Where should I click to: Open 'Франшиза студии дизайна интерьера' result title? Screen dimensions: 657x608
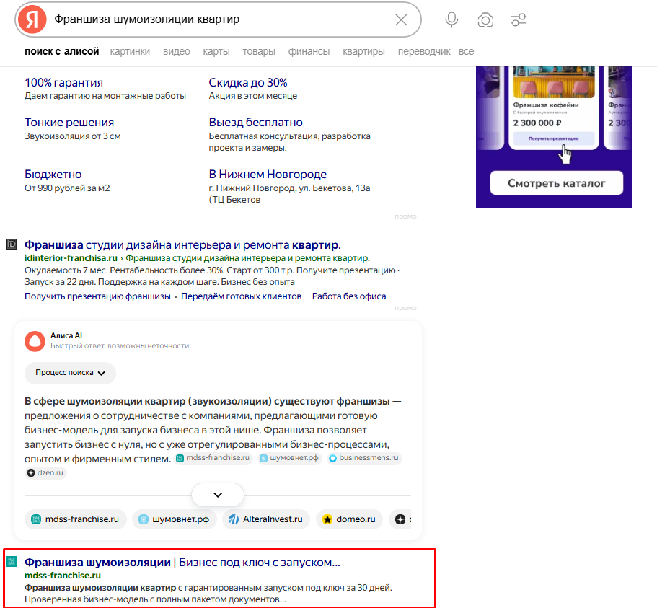[182, 244]
